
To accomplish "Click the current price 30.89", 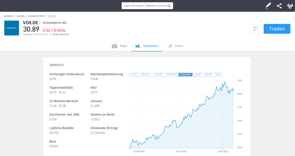I will pos(31,29).
